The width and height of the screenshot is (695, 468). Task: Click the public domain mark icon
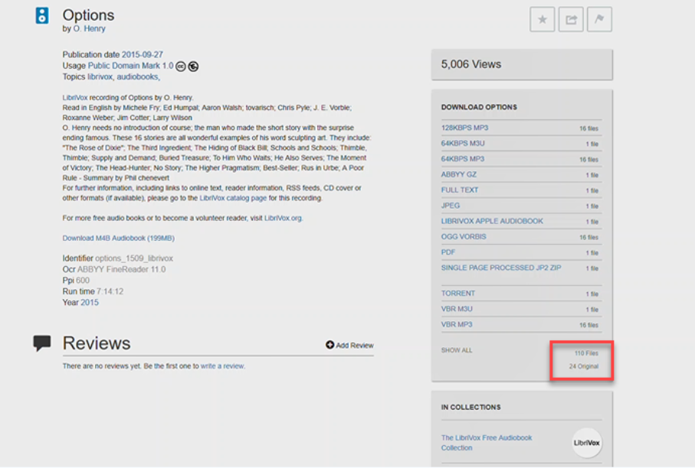point(193,67)
